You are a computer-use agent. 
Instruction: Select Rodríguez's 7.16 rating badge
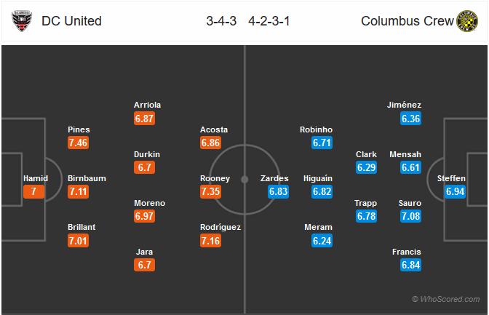[x=210, y=241]
